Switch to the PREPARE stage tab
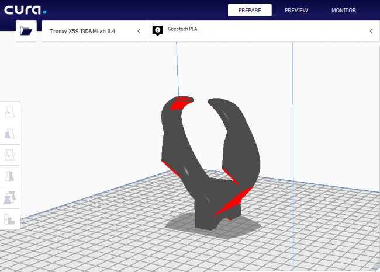 250,10
